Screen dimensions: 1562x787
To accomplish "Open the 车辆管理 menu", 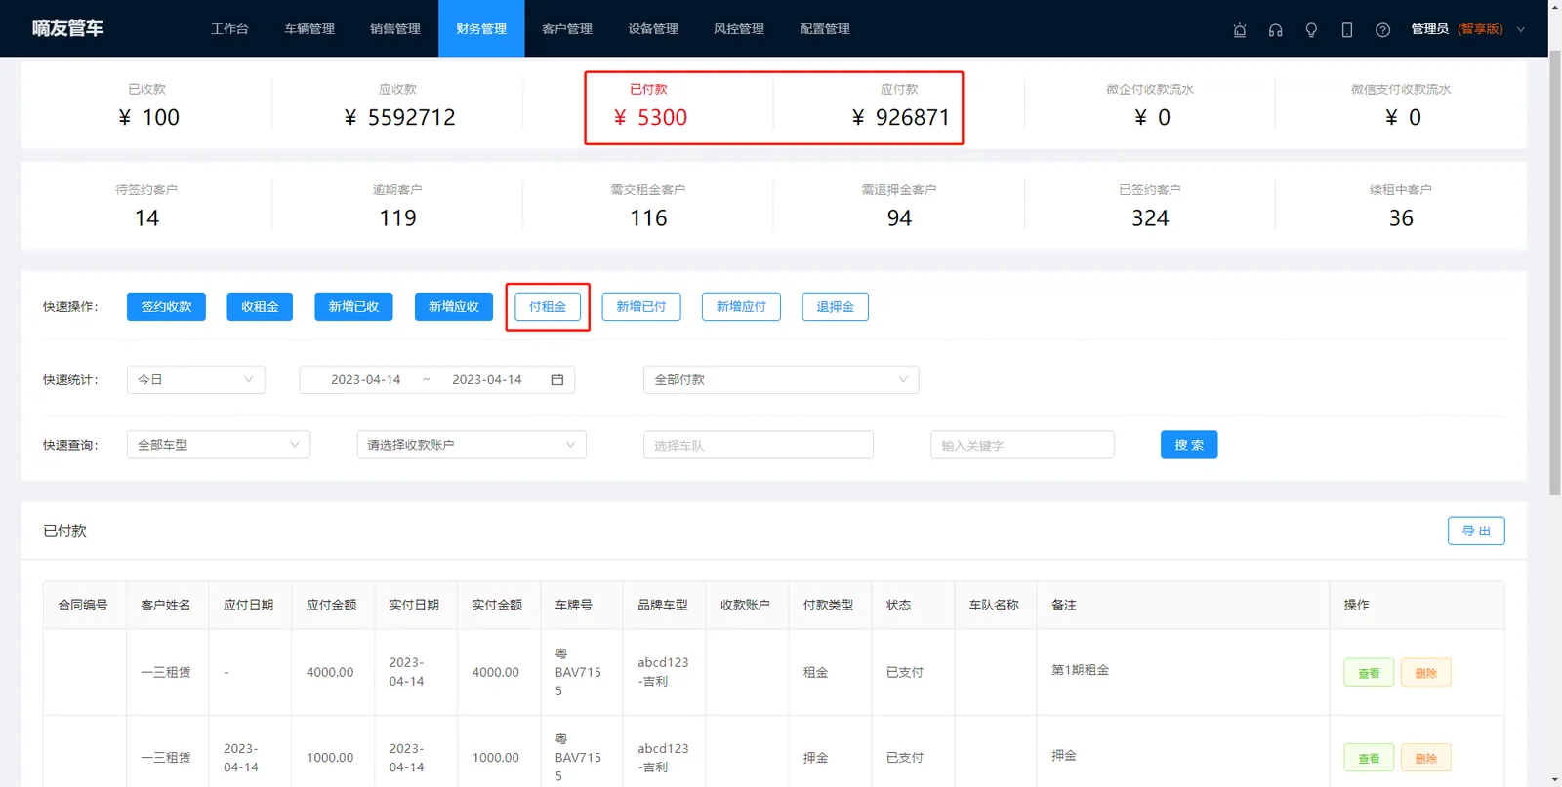I will tap(309, 28).
